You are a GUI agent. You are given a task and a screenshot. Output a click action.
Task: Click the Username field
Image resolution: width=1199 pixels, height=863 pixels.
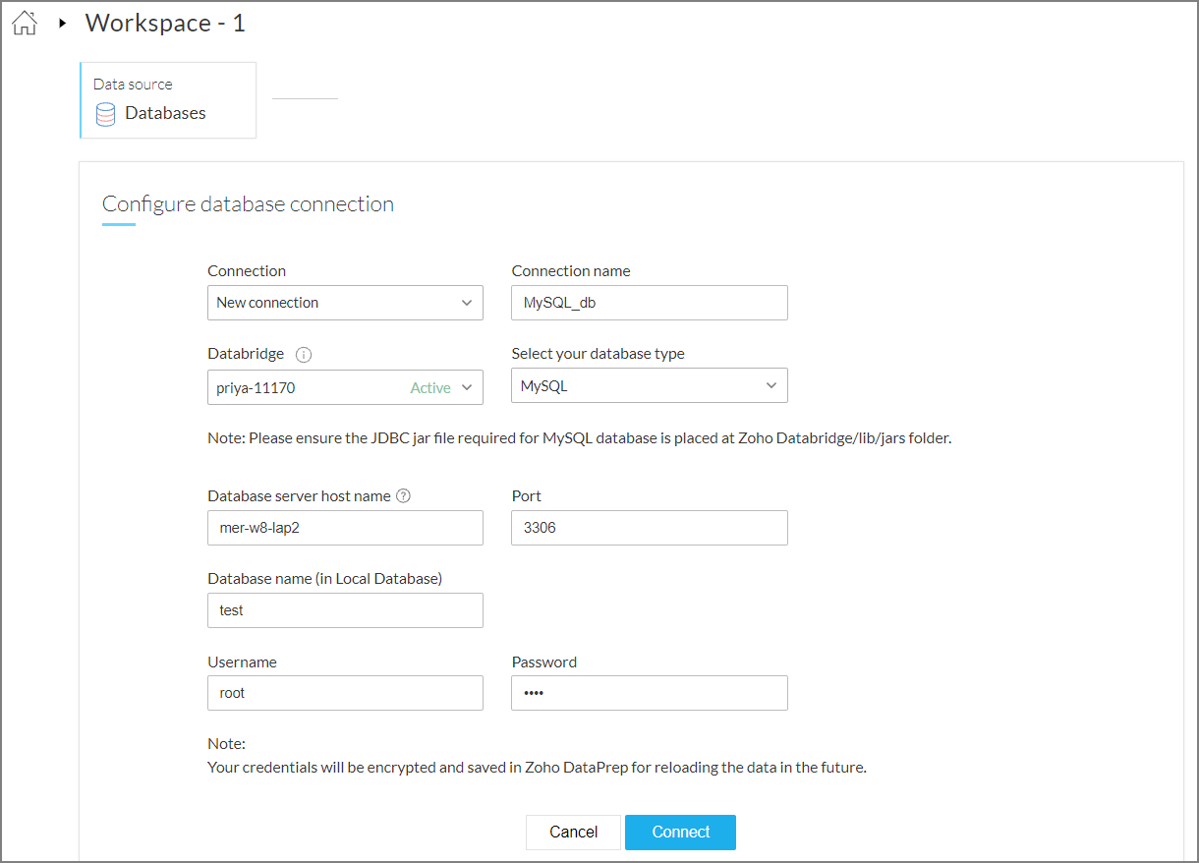[x=345, y=693]
